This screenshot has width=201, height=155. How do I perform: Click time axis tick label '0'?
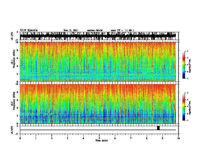(20, 138)
